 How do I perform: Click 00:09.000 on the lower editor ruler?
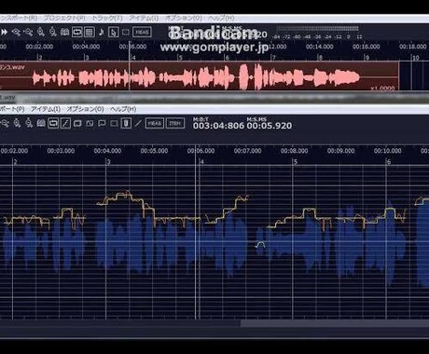pos(340,151)
